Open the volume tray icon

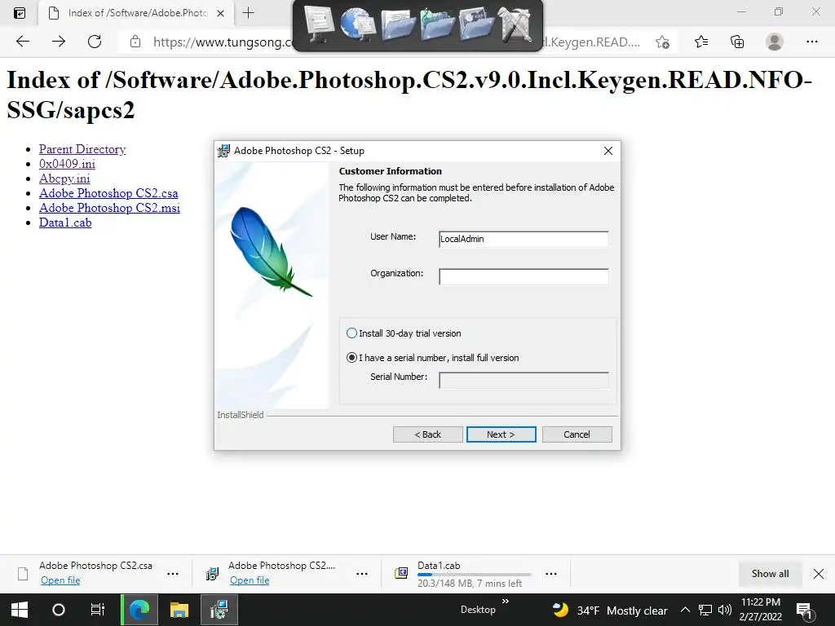tap(724, 610)
